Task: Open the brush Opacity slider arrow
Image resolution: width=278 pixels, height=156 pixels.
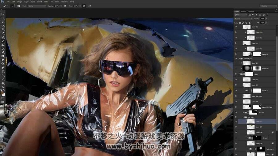Action: (x=61, y=6)
